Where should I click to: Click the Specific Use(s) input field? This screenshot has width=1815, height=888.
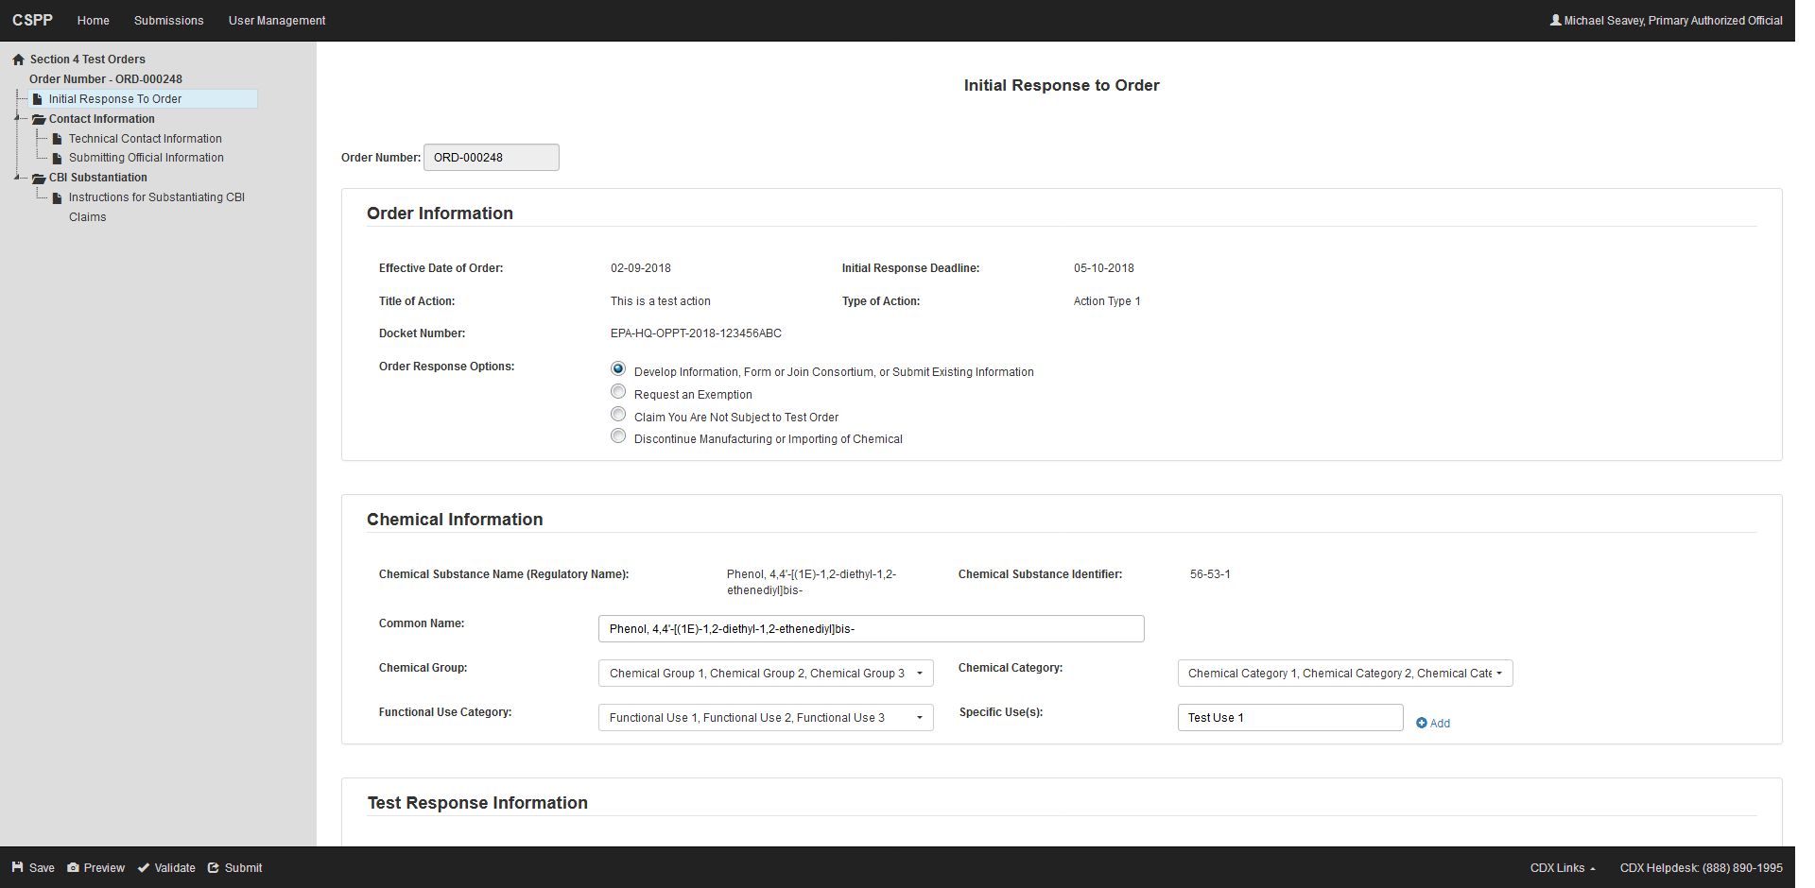click(1289, 718)
